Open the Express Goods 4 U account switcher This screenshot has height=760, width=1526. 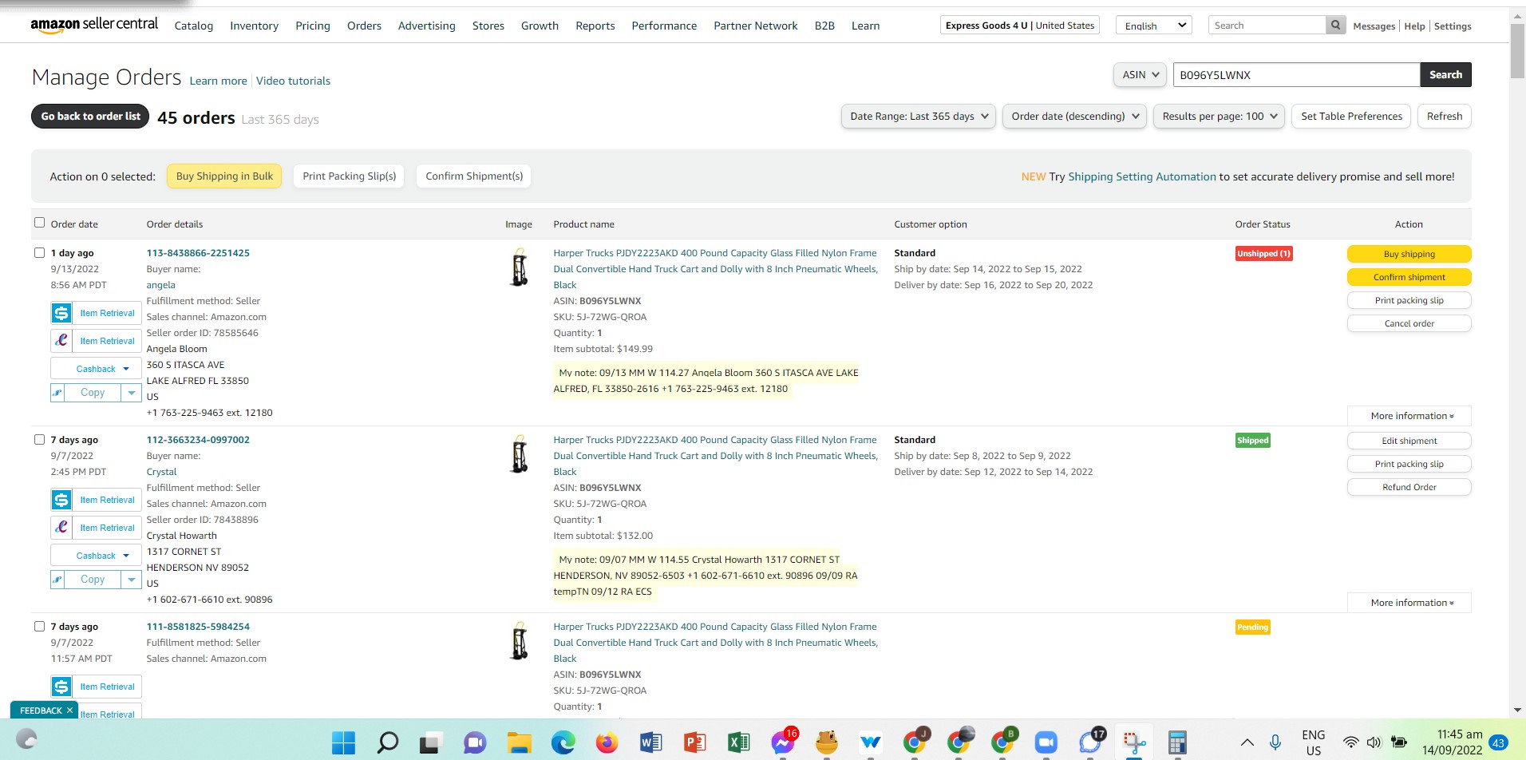click(1020, 26)
